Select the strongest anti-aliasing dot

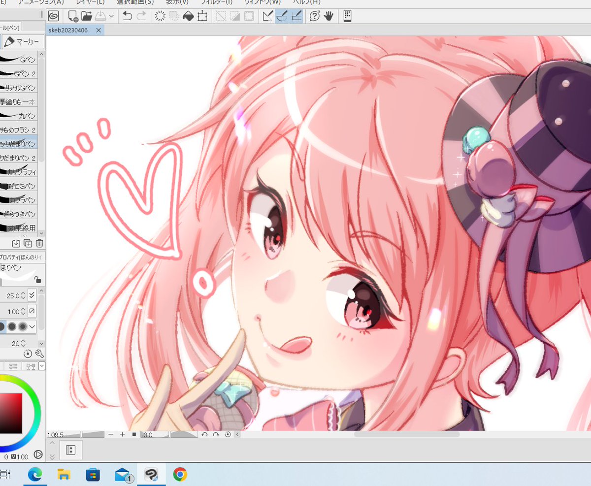tap(23, 326)
